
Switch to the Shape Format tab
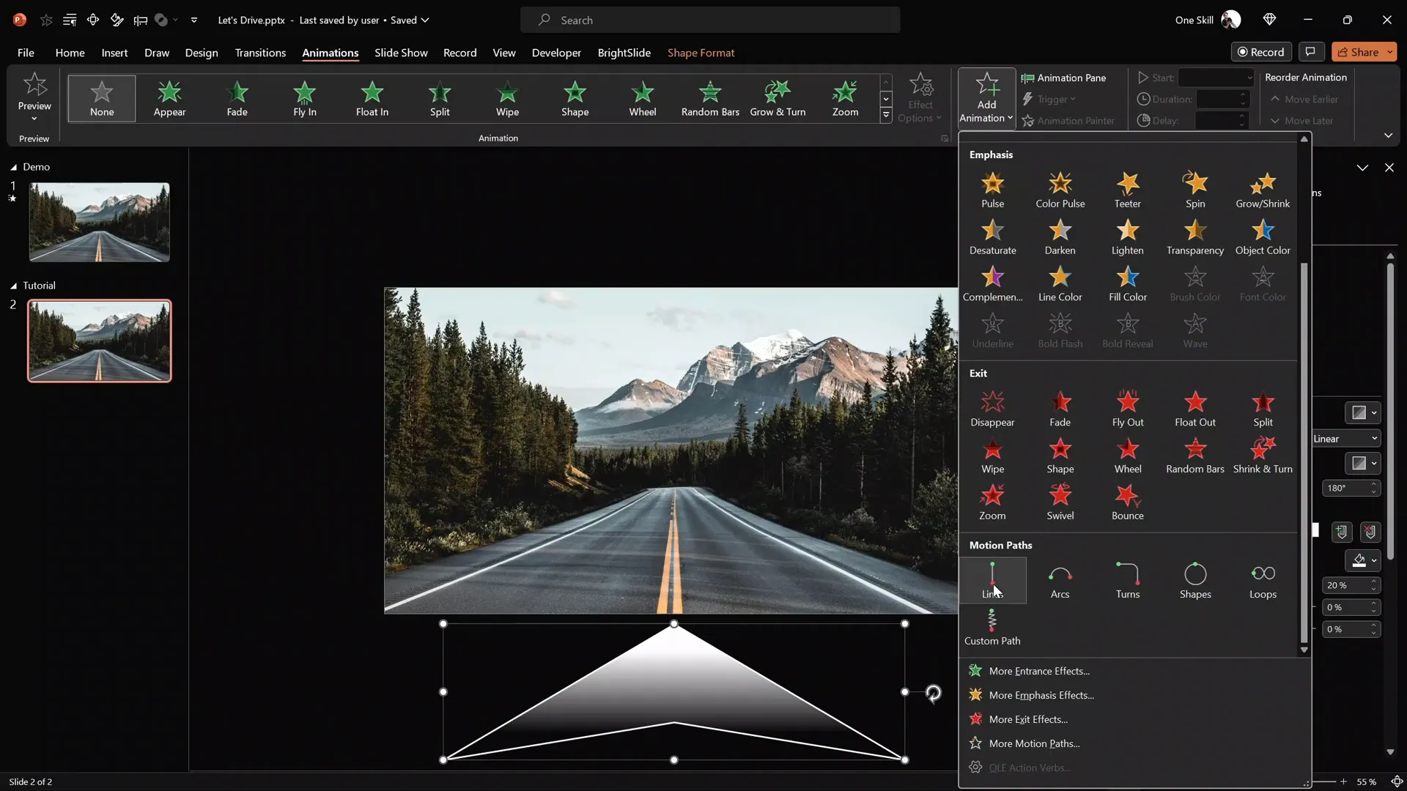click(x=701, y=53)
